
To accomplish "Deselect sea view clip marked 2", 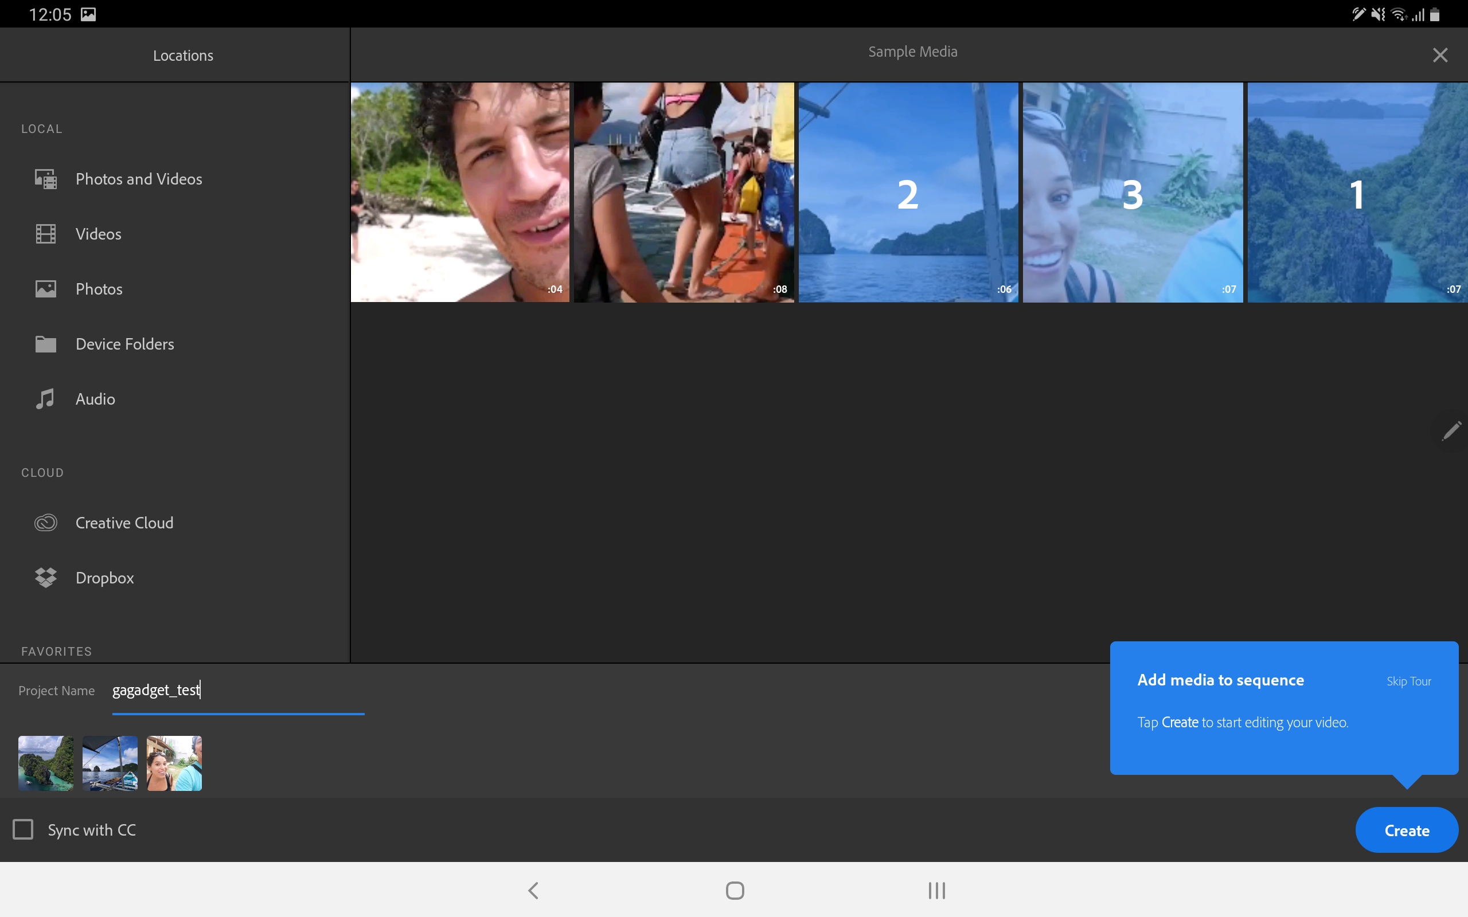I will click(908, 193).
